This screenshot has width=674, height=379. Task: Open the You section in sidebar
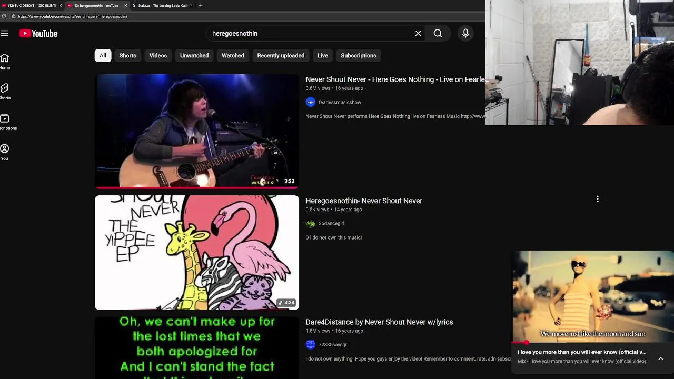point(5,152)
